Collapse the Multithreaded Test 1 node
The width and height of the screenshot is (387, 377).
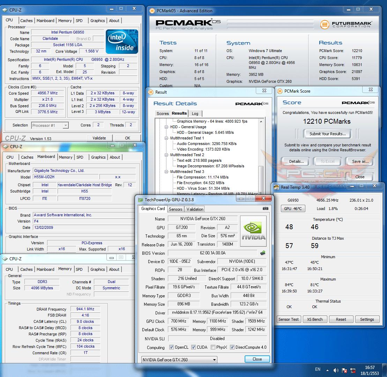pyautogui.click(x=166, y=138)
